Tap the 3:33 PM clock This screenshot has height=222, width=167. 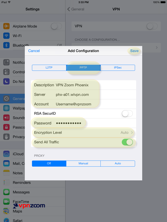click(83, 2)
